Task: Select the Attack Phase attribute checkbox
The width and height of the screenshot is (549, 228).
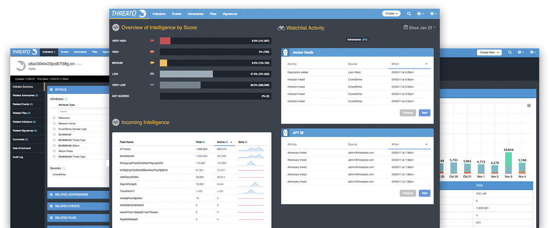Action: (x=55, y=151)
